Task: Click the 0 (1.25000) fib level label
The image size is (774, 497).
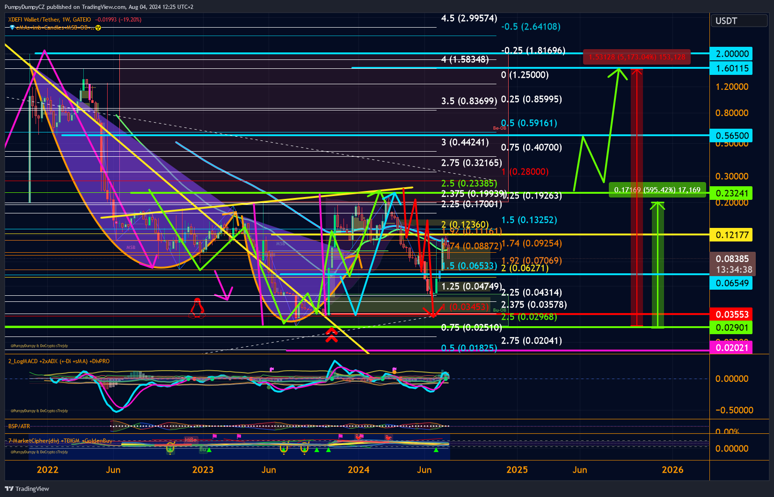Action: [525, 75]
